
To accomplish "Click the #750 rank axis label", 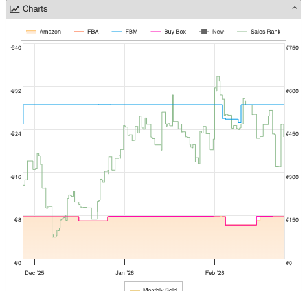I will point(292,48).
